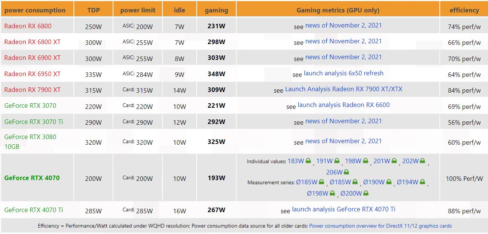Follow the Ø200W measurement series link
This screenshot has height=234, width=488.
[x=351, y=193]
